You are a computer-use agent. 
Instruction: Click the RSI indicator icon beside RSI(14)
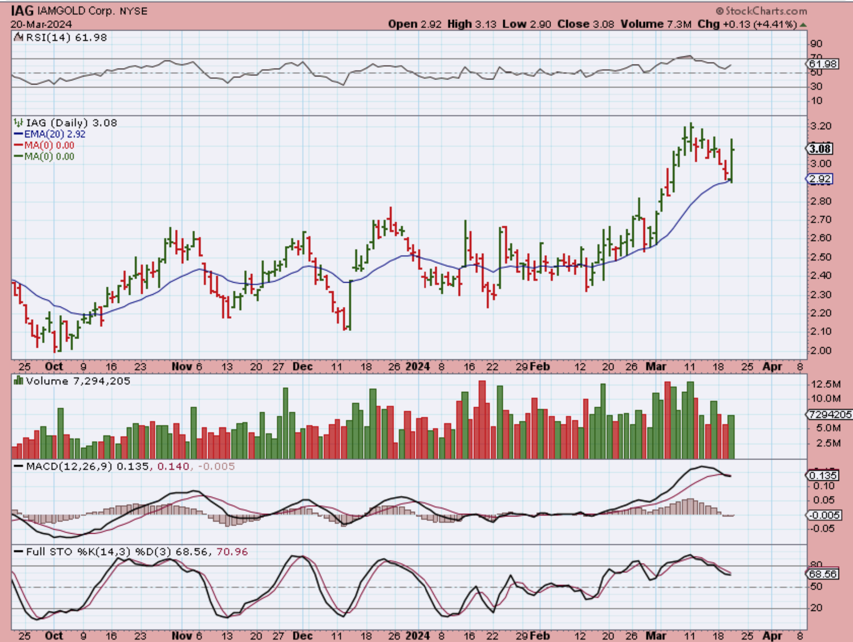[19, 37]
